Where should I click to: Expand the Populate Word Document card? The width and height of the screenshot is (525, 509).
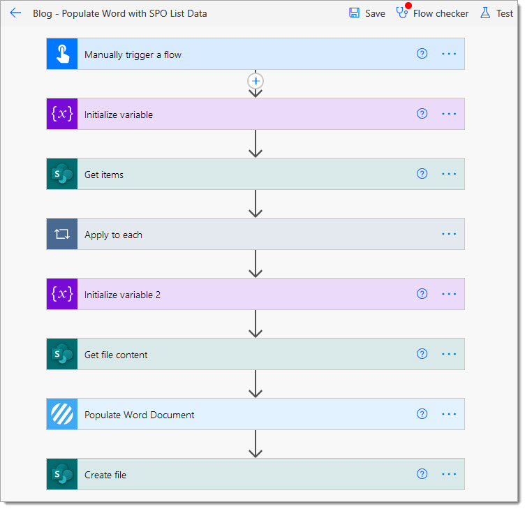256,414
